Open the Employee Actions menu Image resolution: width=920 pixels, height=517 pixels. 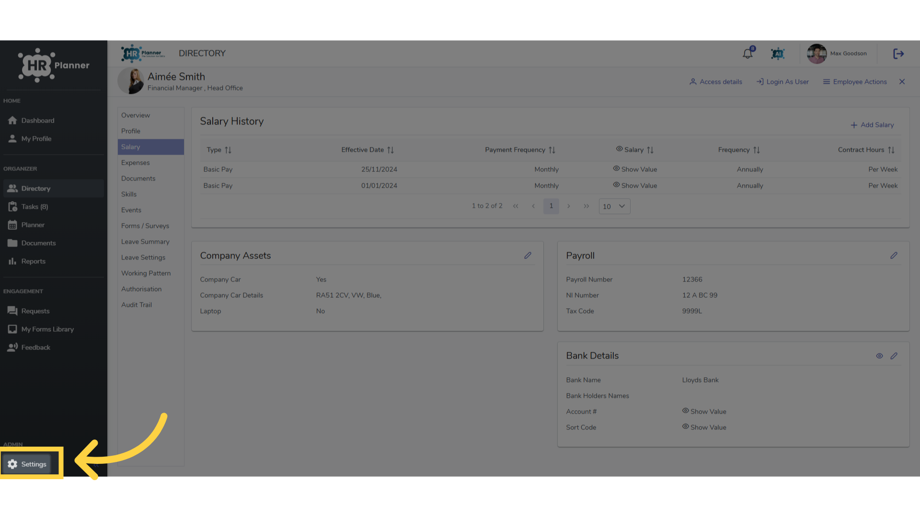855,82
